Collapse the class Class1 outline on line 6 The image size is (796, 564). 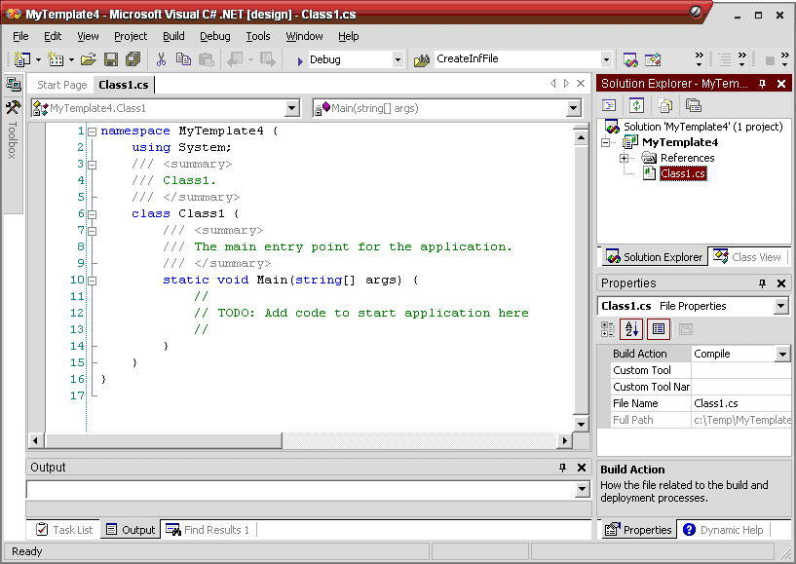coord(93,214)
